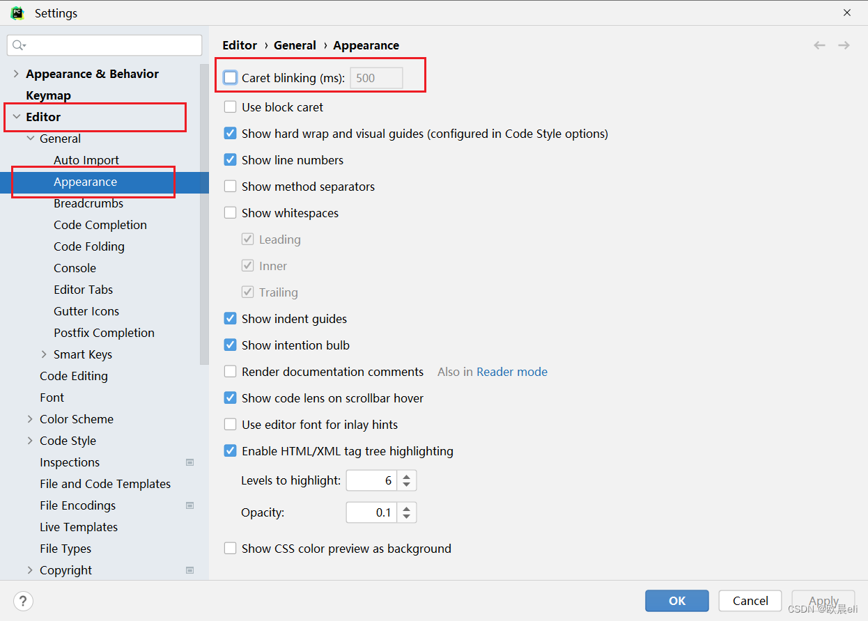Focus the settings search field
868x621 pixels.
(x=104, y=45)
